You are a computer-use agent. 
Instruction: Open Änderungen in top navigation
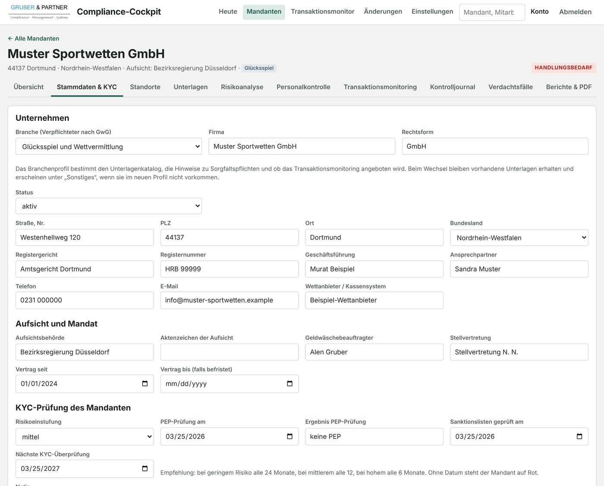[x=383, y=12]
